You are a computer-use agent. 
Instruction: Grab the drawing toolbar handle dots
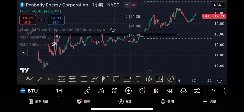point(20,79)
